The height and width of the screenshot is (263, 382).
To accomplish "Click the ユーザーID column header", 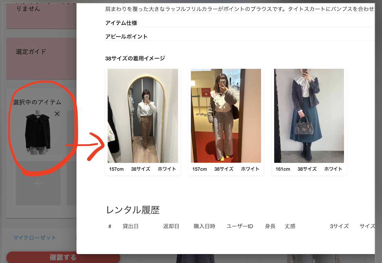I will [240, 226].
